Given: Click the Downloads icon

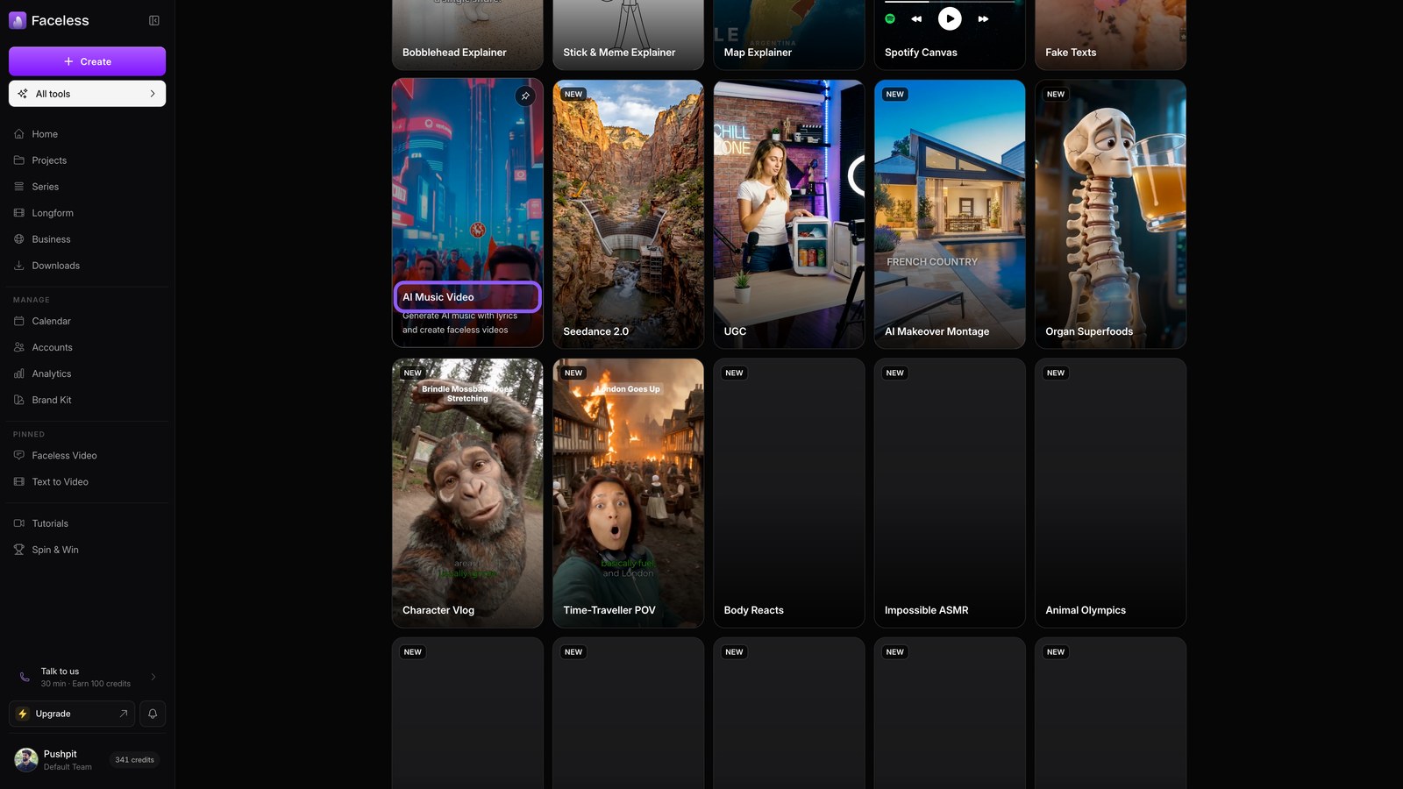Looking at the screenshot, I should click(x=19, y=266).
